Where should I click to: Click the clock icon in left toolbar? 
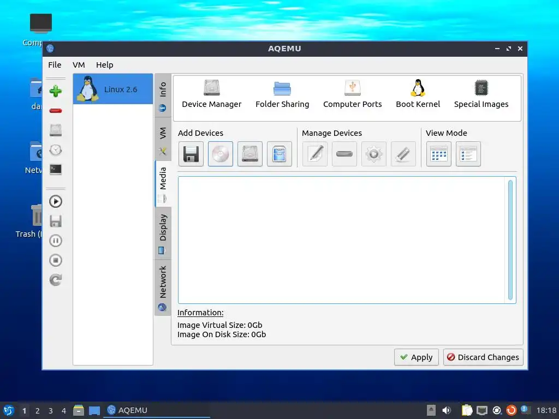click(56, 150)
